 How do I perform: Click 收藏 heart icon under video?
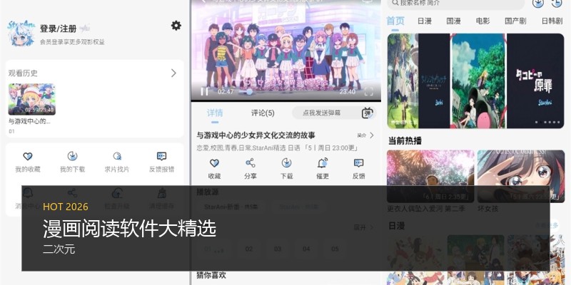point(215,163)
